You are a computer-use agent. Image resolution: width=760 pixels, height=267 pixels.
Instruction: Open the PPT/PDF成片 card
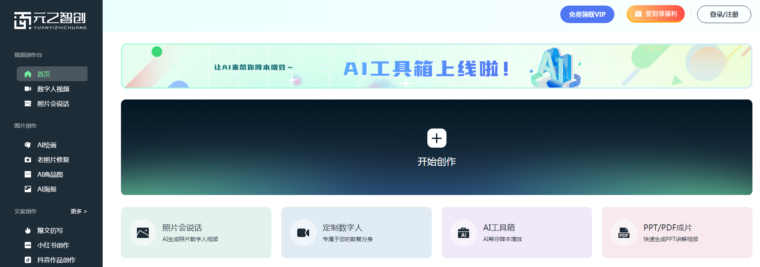[x=677, y=232]
